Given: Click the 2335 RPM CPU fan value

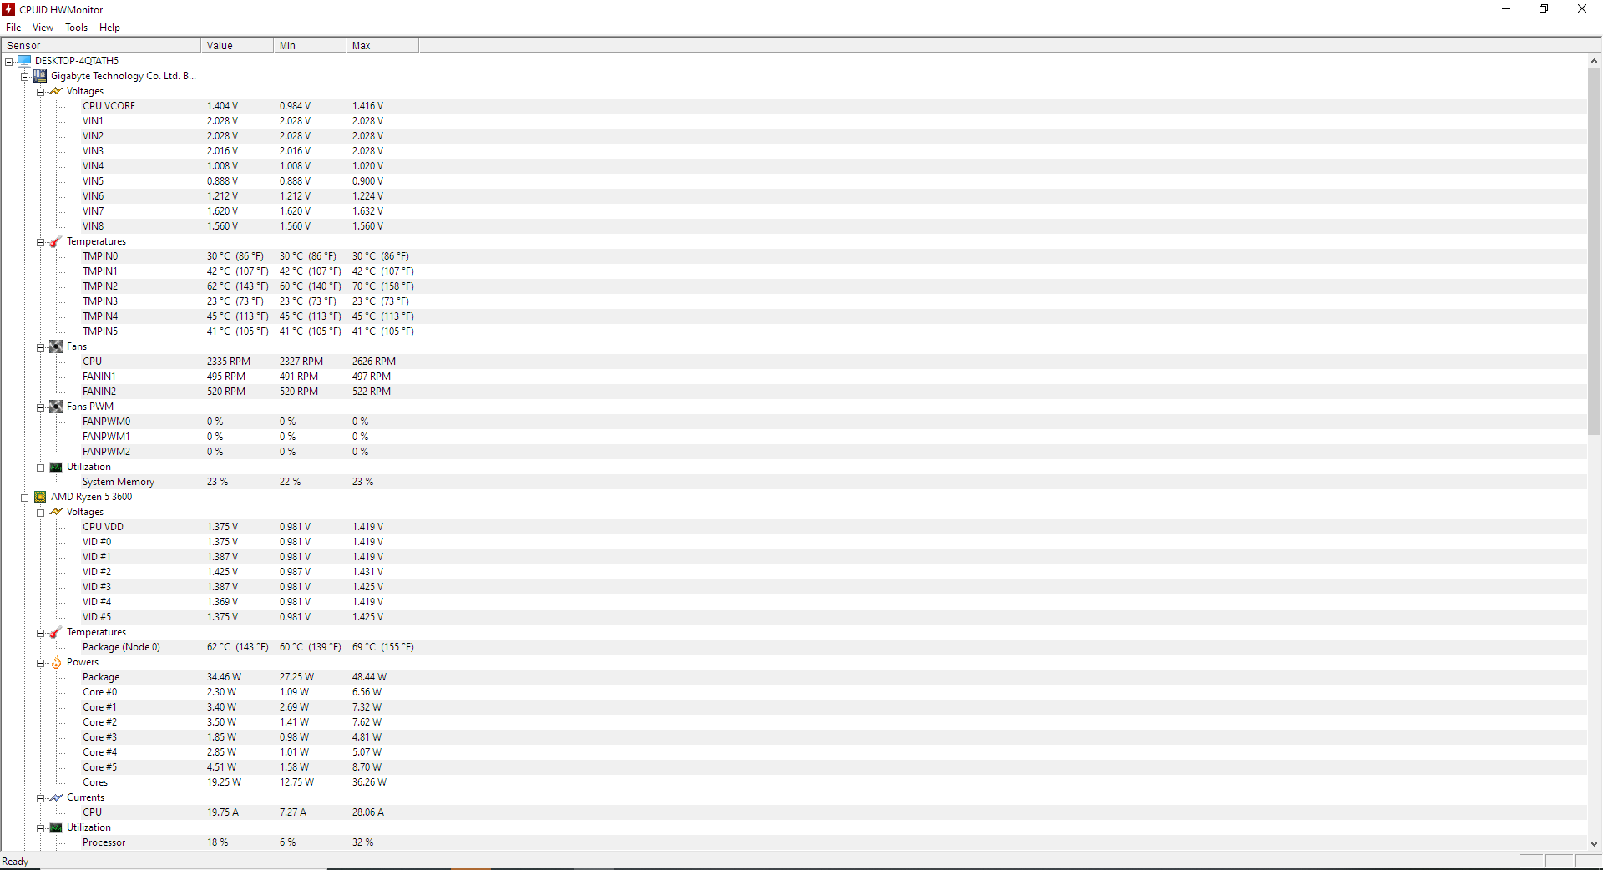Looking at the screenshot, I should point(229,362).
